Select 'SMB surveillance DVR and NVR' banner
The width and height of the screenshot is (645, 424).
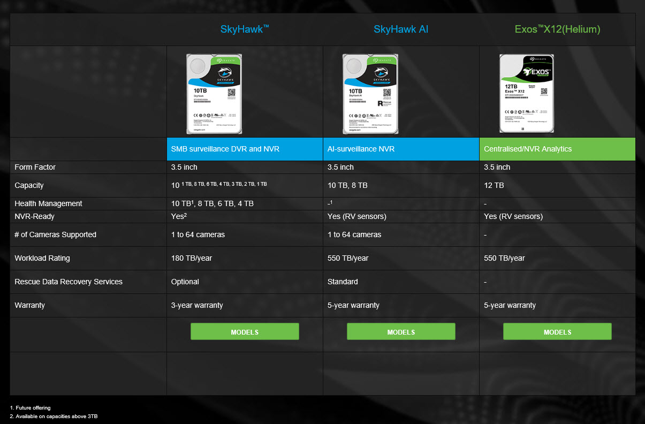point(245,149)
